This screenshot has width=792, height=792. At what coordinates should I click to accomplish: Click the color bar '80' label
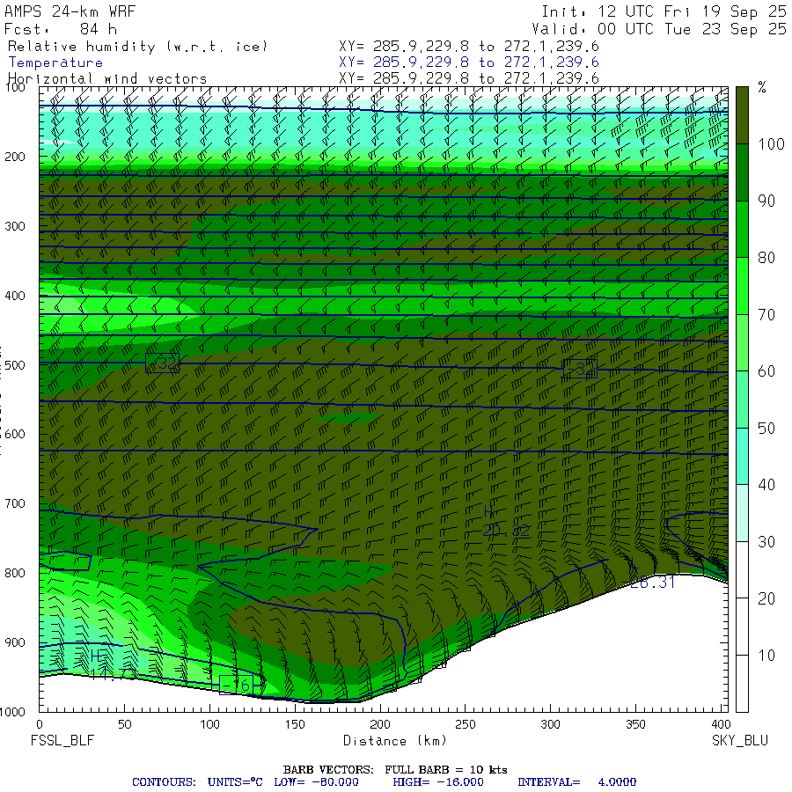click(x=766, y=258)
